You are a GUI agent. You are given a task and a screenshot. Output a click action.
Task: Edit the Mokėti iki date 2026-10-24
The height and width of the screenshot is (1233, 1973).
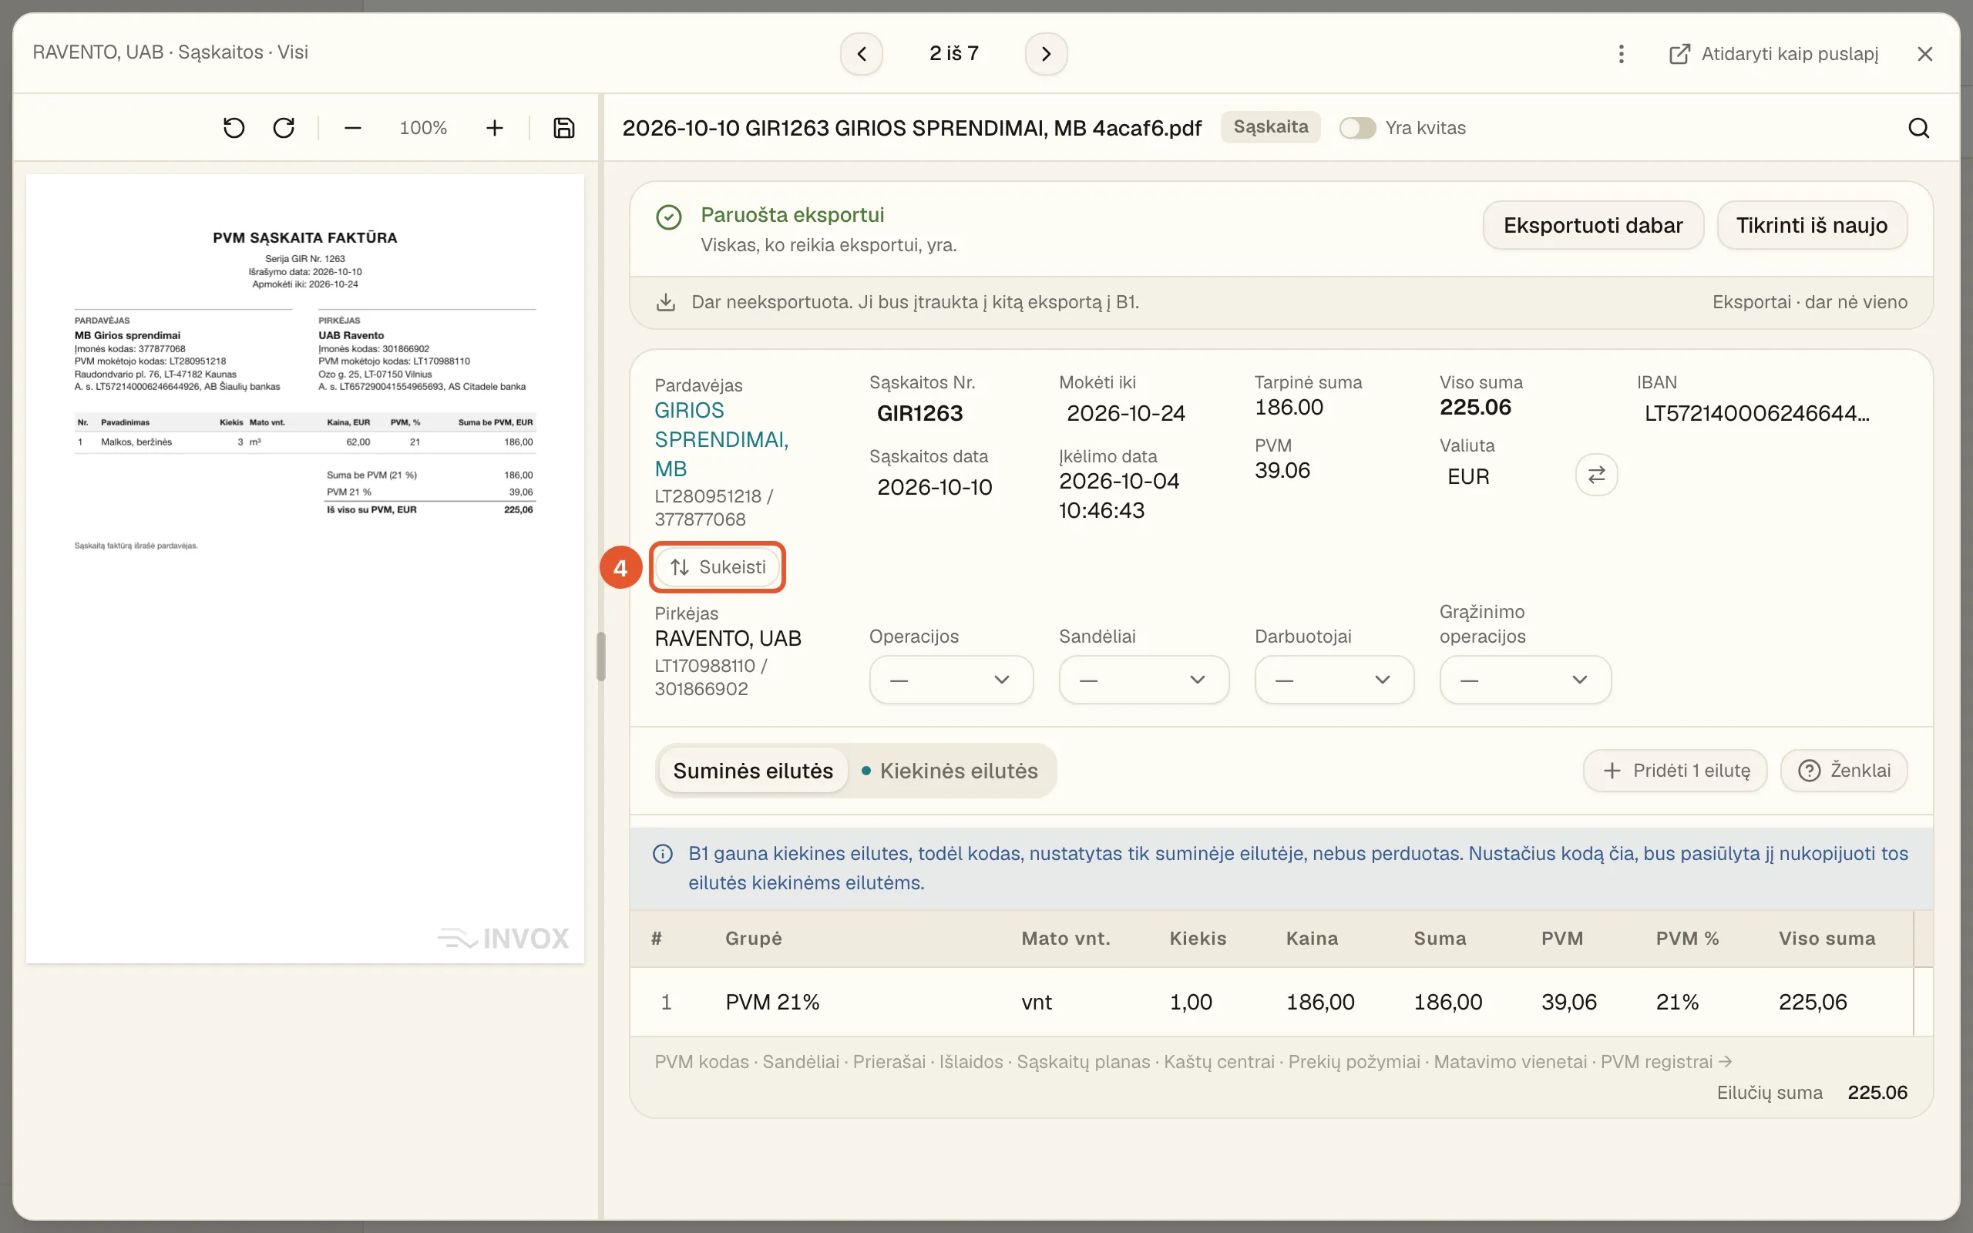[x=1125, y=414]
